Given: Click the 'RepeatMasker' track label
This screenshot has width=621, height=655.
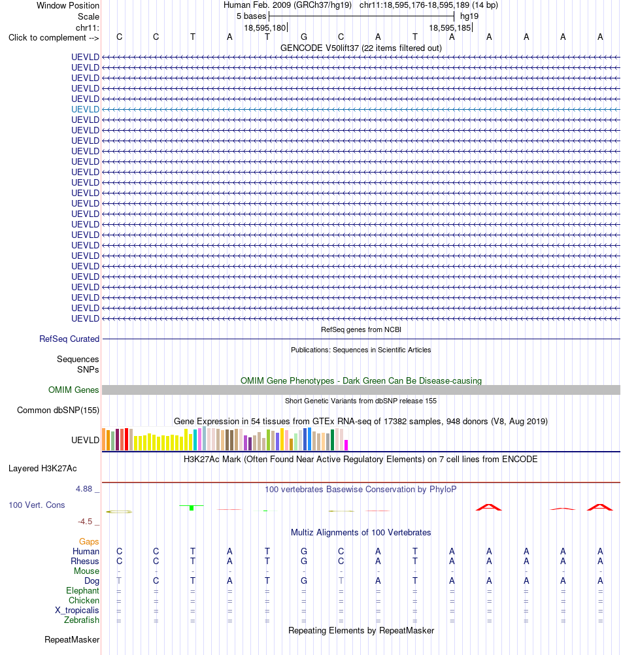Looking at the screenshot, I should pyautogui.click(x=72, y=640).
